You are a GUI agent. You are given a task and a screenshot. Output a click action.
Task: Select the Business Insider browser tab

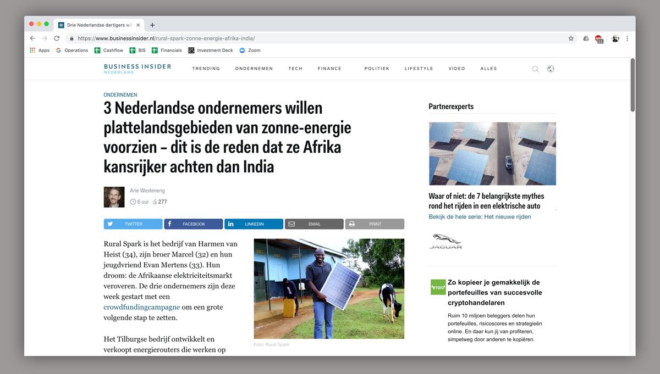pyautogui.click(x=99, y=25)
